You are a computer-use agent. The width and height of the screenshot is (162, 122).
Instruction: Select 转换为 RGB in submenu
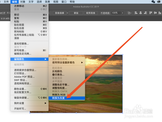pos(67,95)
